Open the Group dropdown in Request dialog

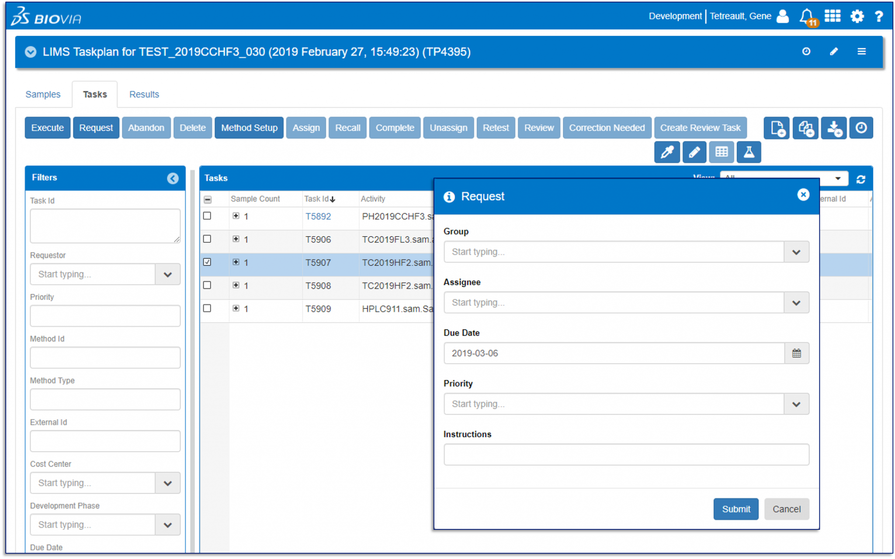tap(796, 252)
